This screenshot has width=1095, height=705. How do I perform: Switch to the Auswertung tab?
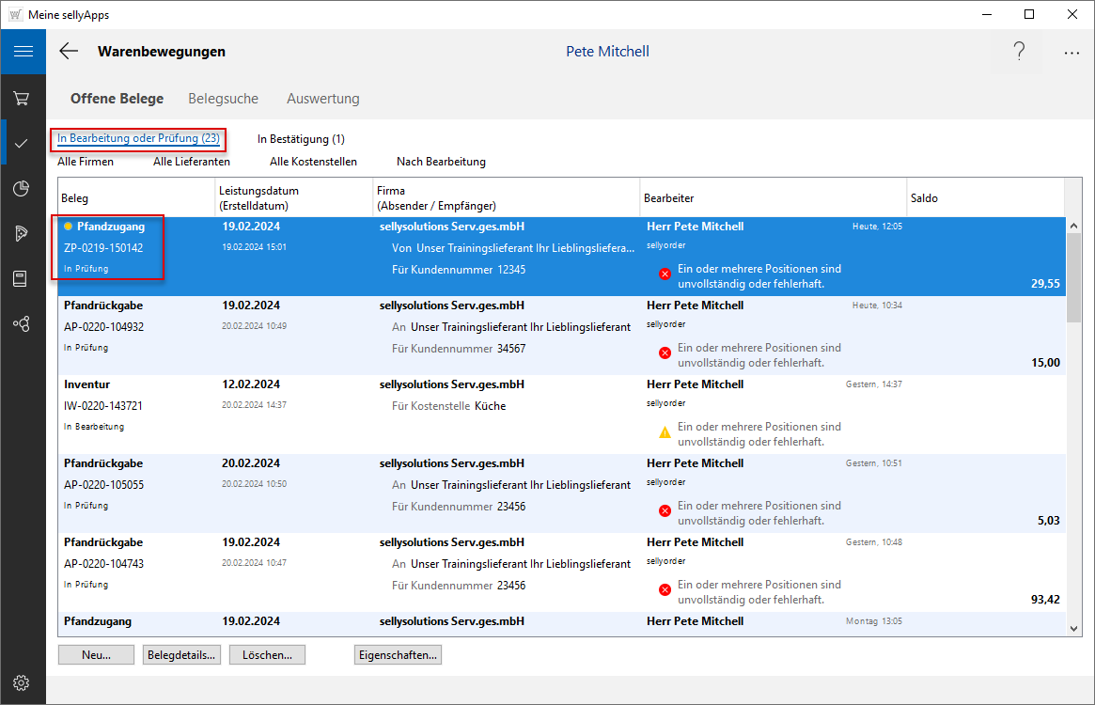click(x=322, y=99)
